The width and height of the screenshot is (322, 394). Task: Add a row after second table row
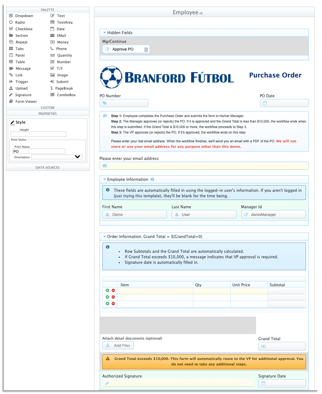point(107,297)
